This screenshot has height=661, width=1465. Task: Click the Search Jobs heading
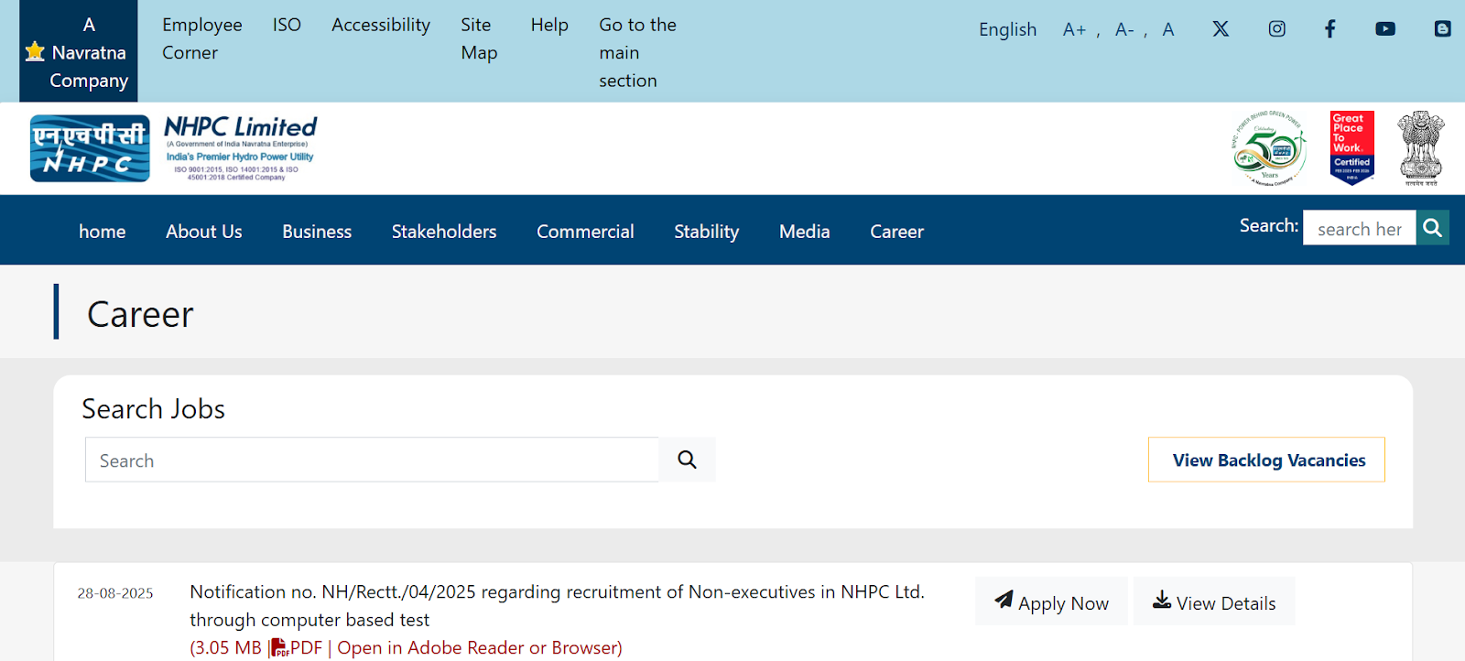point(154,409)
